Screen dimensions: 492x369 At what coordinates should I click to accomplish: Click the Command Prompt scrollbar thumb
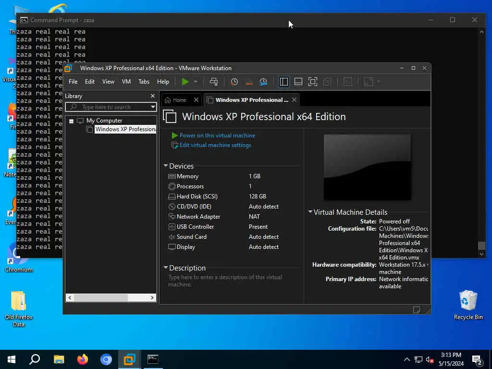[481, 246]
